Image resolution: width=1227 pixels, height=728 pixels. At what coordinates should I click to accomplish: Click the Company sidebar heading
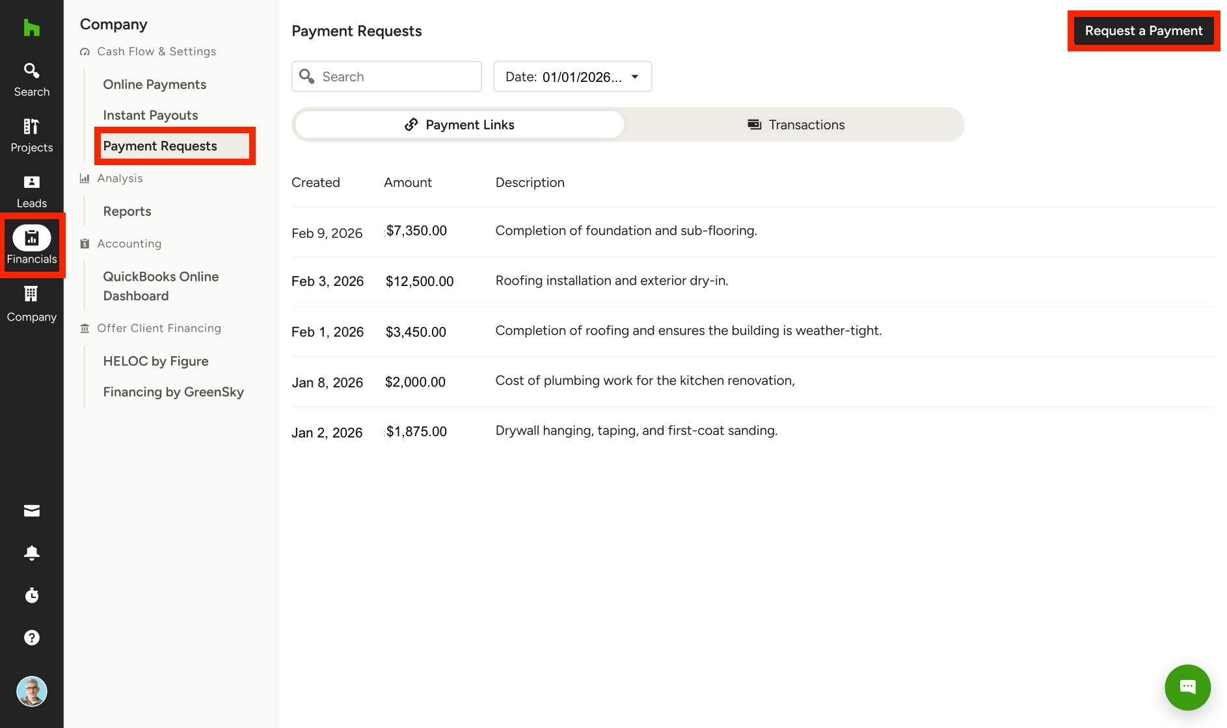(x=113, y=24)
